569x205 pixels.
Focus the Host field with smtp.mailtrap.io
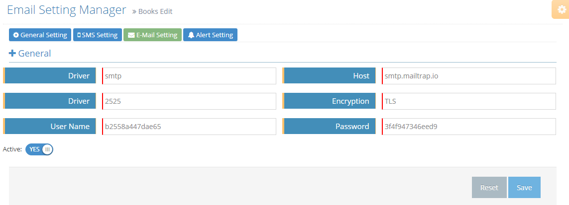point(468,76)
